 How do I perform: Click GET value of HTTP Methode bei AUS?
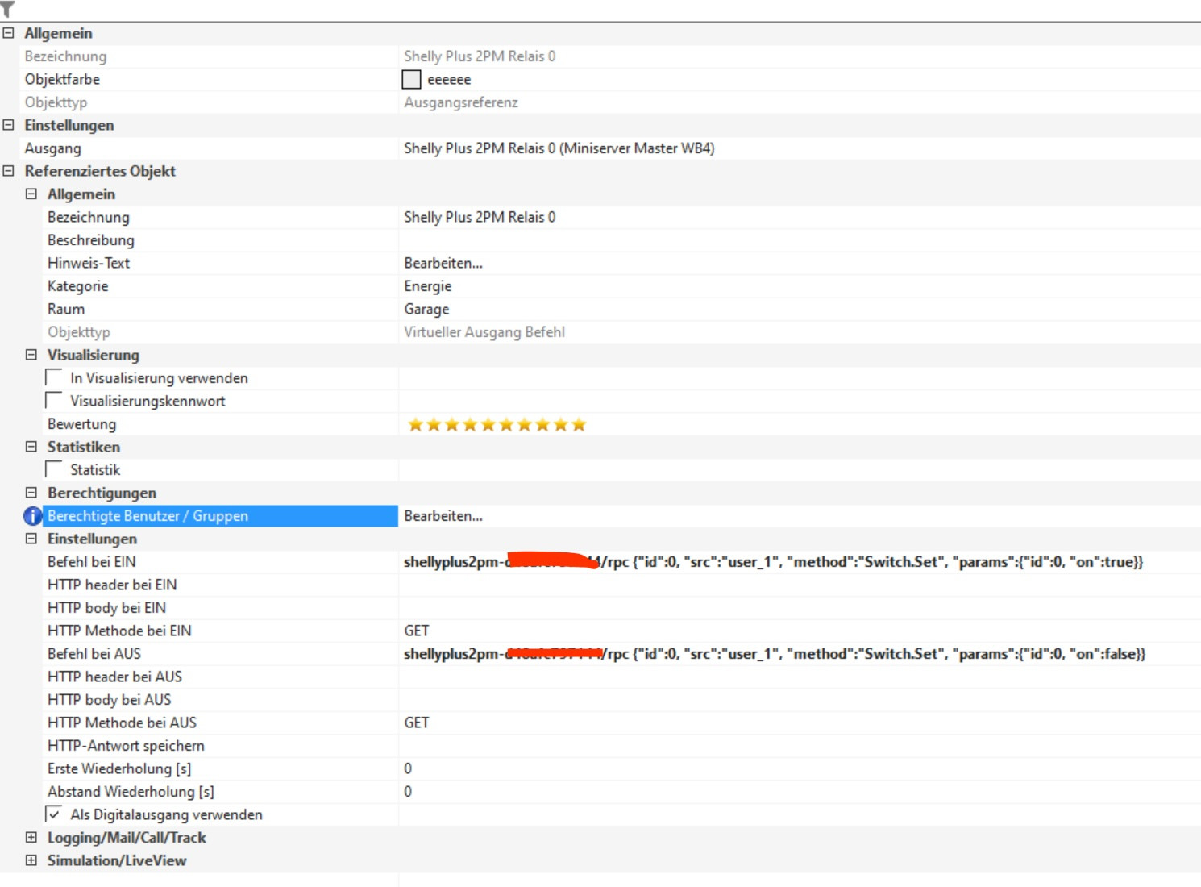417,723
